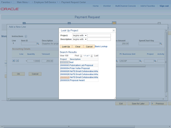Expand the Favorites menu
This screenshot has height=128, width=171.
pos(6,2)
